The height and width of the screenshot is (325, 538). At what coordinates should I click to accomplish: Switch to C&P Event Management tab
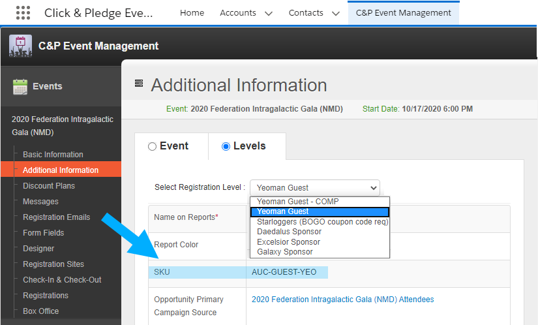(x=403, y=12)
